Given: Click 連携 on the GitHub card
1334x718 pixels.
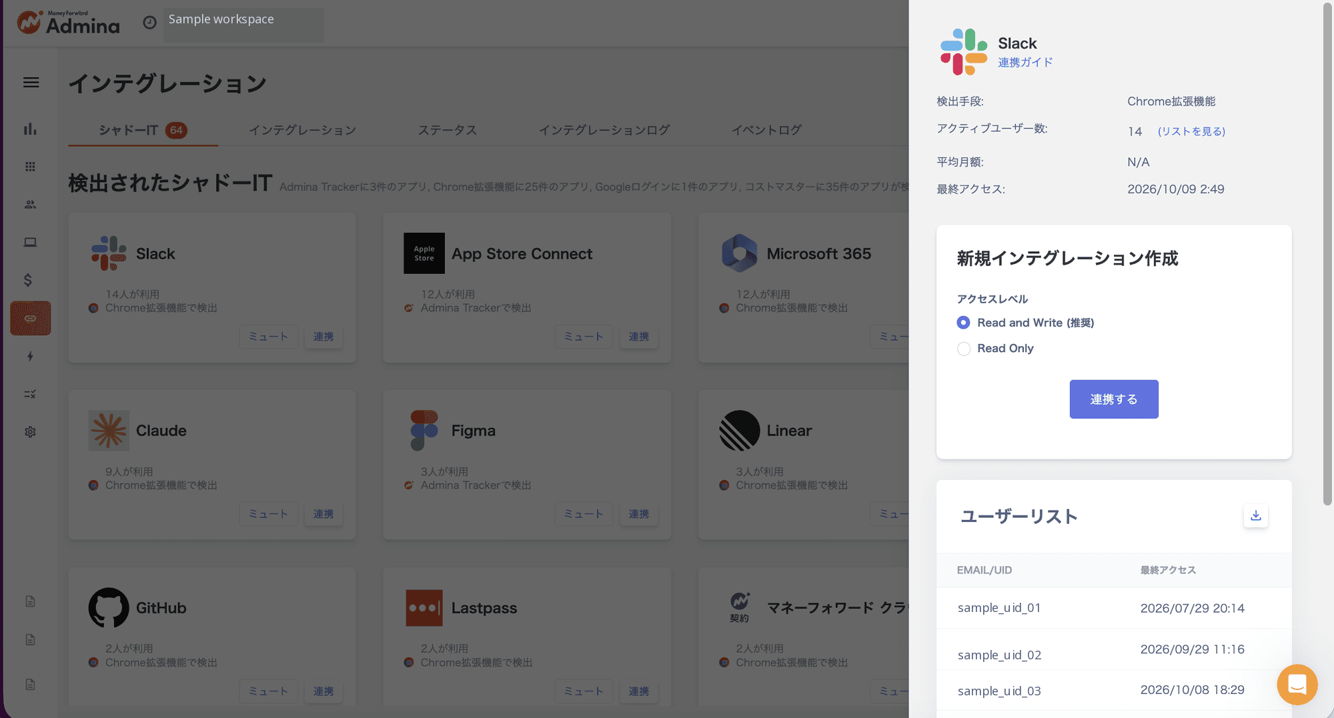Looking at the screenshot, I should click(323, 691).
